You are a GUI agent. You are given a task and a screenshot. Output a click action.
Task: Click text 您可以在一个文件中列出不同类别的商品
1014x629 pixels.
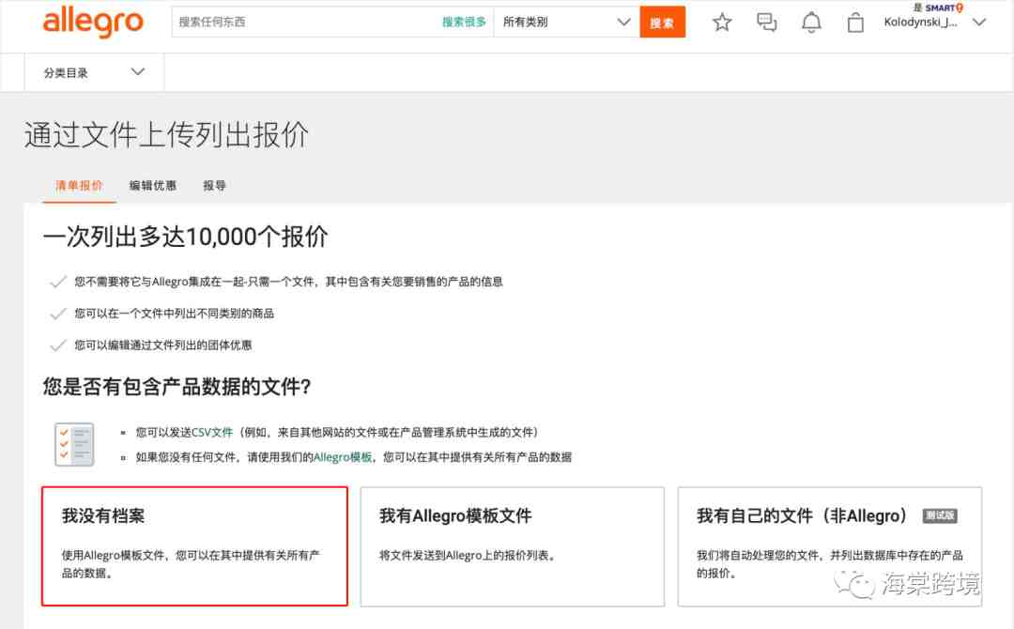(x=174, y=314)
